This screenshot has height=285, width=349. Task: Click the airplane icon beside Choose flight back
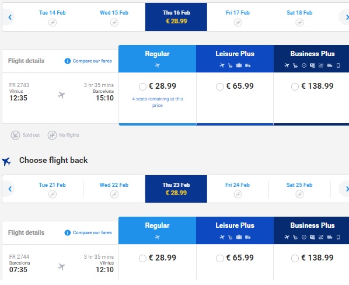pyautogui.click(x=6, y=161)
